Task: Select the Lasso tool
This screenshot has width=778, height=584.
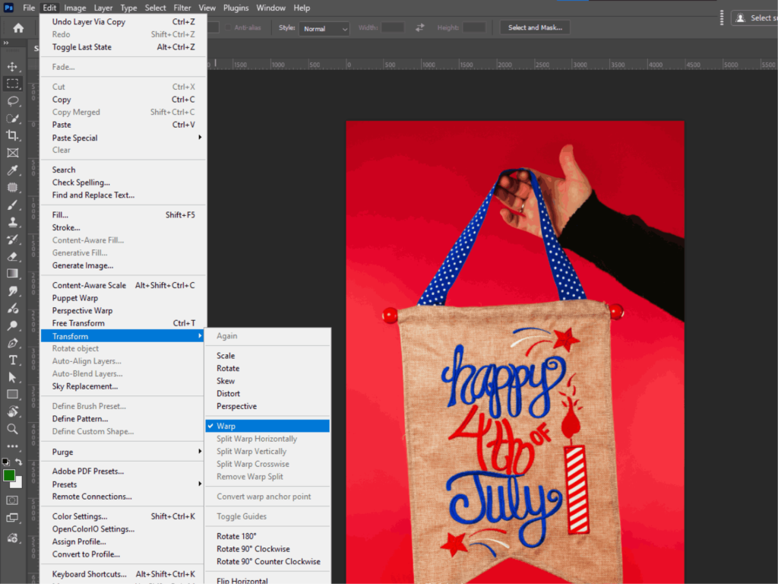Action: pyautogui.click(x=12, y=101)
